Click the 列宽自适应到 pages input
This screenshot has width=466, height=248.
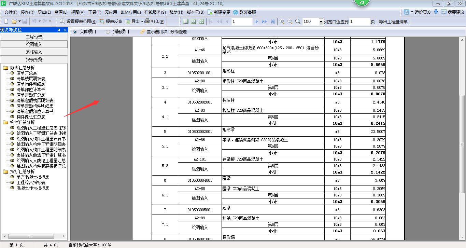[359, 22]
